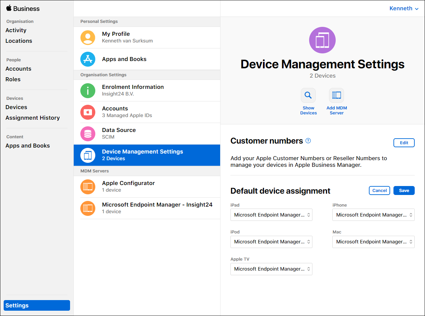Click the Show Devices magnifier icon
The height and width of the screenshot is (316, 425).
(x=308, y=95)
